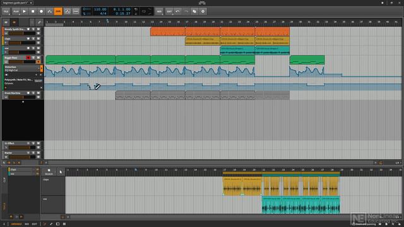Show the arranger timeline view
The width and height of the screenshot is (404, 227).
(14, 23)
